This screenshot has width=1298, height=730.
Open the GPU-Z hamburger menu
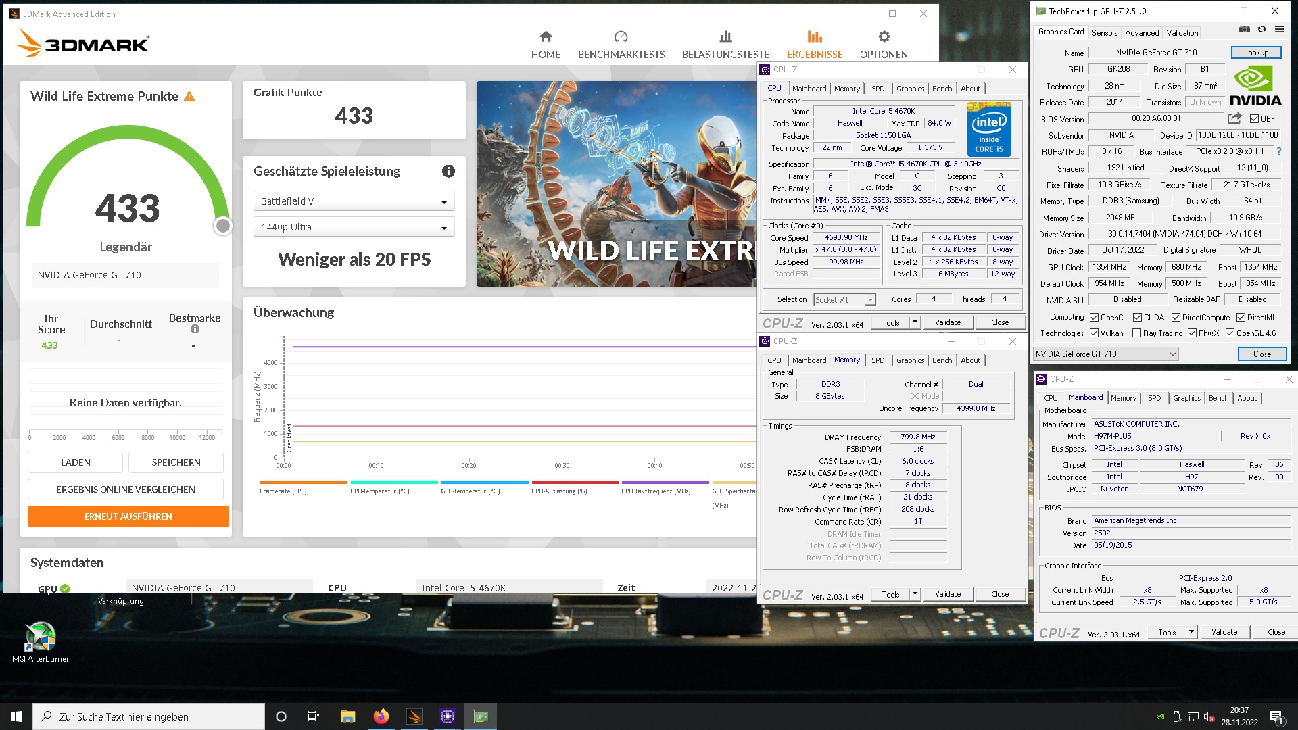click(x=1279, y=30)
